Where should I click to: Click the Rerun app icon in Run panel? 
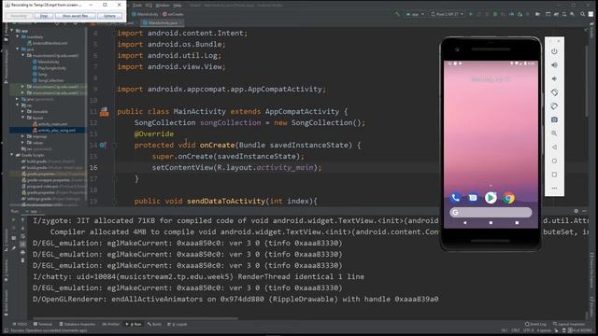pyautogui.click(x=14, y=220)
